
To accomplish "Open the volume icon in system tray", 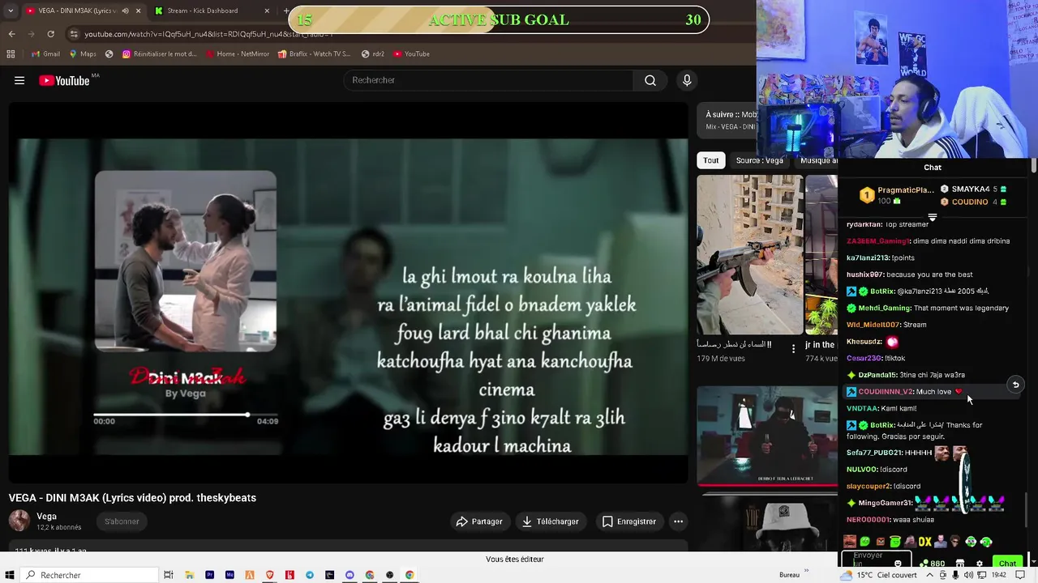I will [968, 575].
